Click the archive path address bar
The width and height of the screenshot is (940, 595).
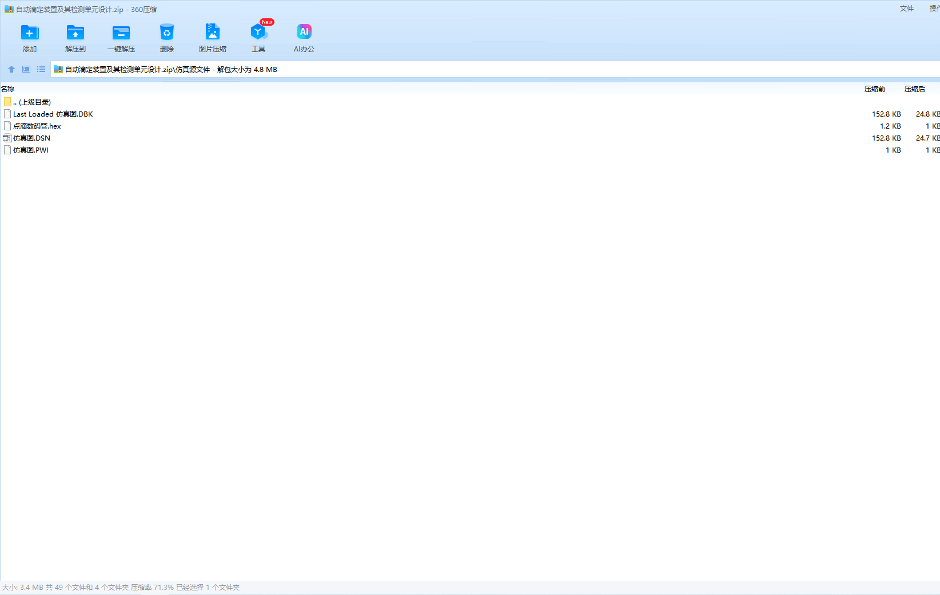(x=457, y=69)
